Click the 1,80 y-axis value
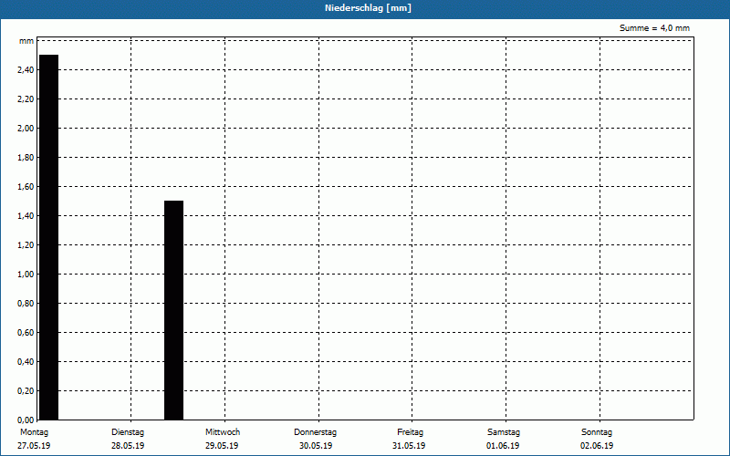This screenshot has width=730, height=456. coord(26,158)
